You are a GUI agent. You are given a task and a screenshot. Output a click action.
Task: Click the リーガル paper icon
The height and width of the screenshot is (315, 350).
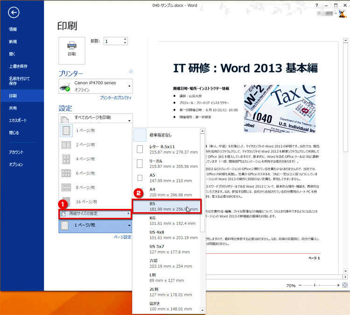coord(140,164)
